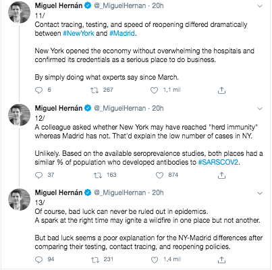Open the #NewYork hashtag link
Screen dimensions: 272x270
click(78, 33)
